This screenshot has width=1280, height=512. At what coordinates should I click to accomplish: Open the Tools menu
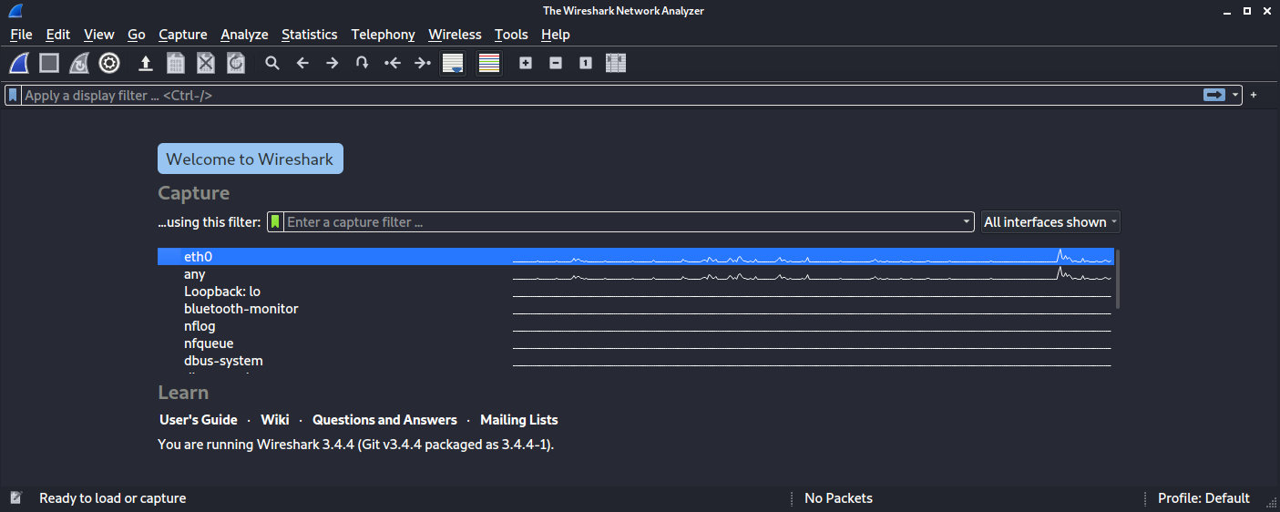[x=511, y=34]
